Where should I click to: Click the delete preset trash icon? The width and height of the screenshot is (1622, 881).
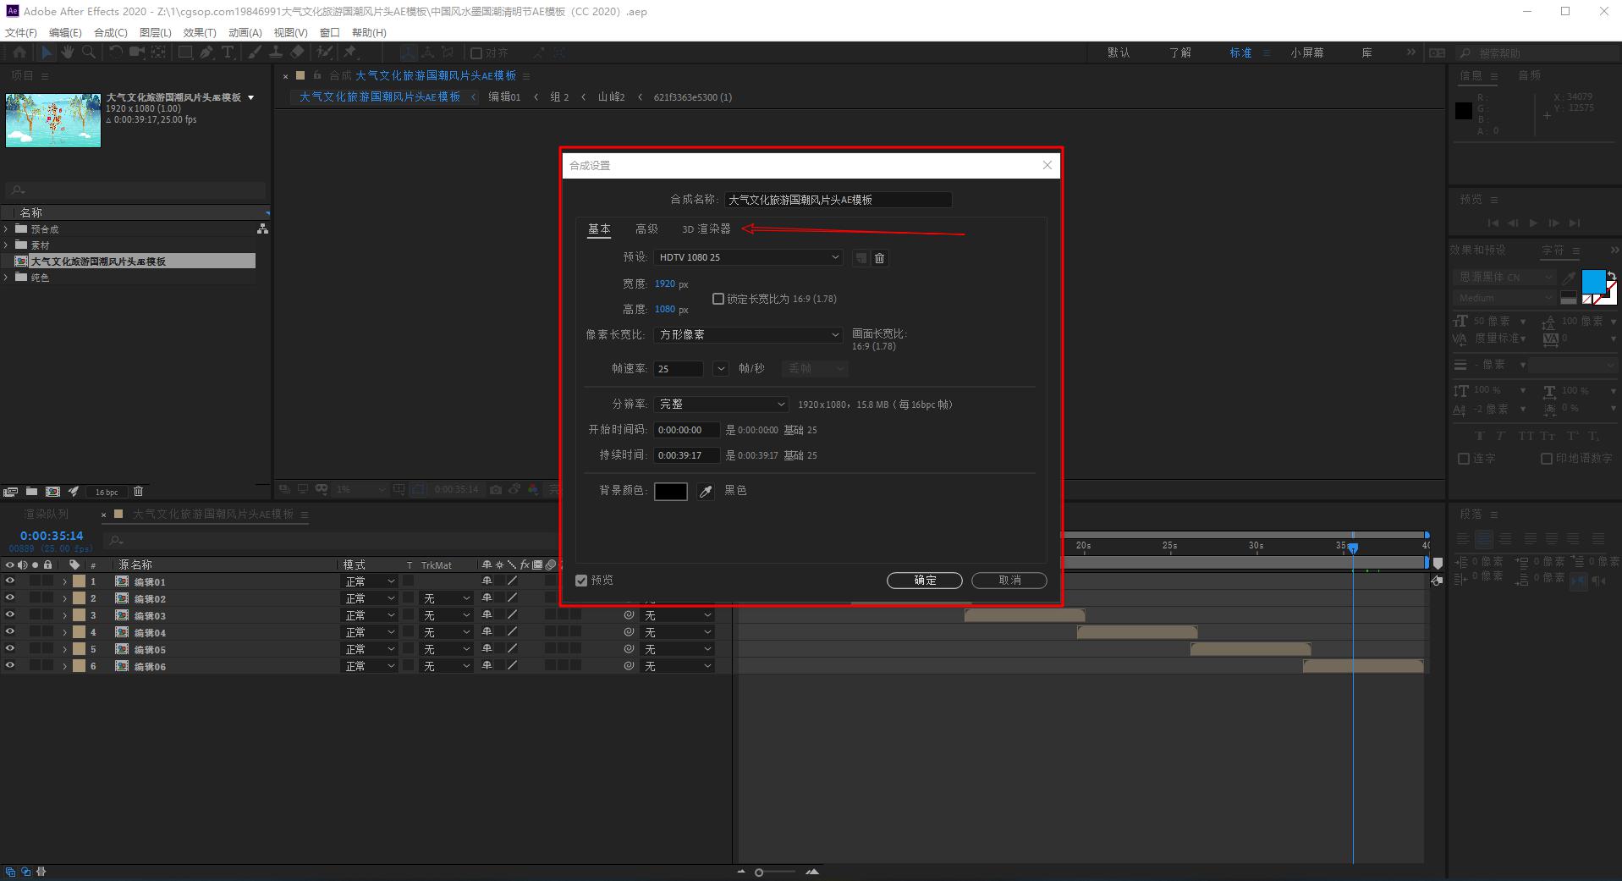pos(879,258)
